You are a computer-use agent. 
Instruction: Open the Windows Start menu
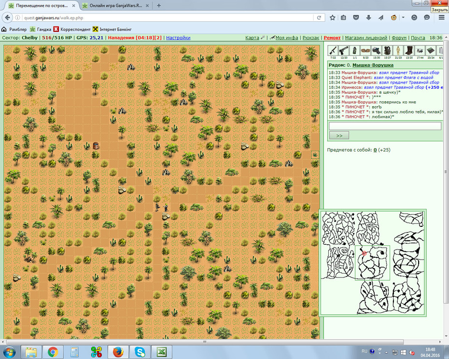tap(9, 352)
